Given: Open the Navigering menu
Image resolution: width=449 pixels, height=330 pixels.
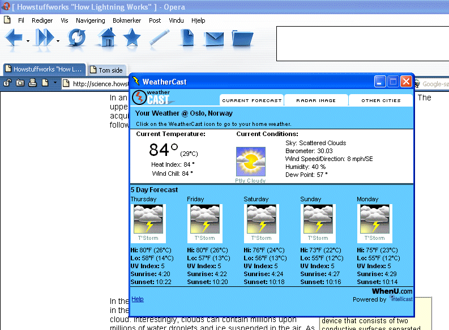Looking at the screenshot, I should [90, 20].
